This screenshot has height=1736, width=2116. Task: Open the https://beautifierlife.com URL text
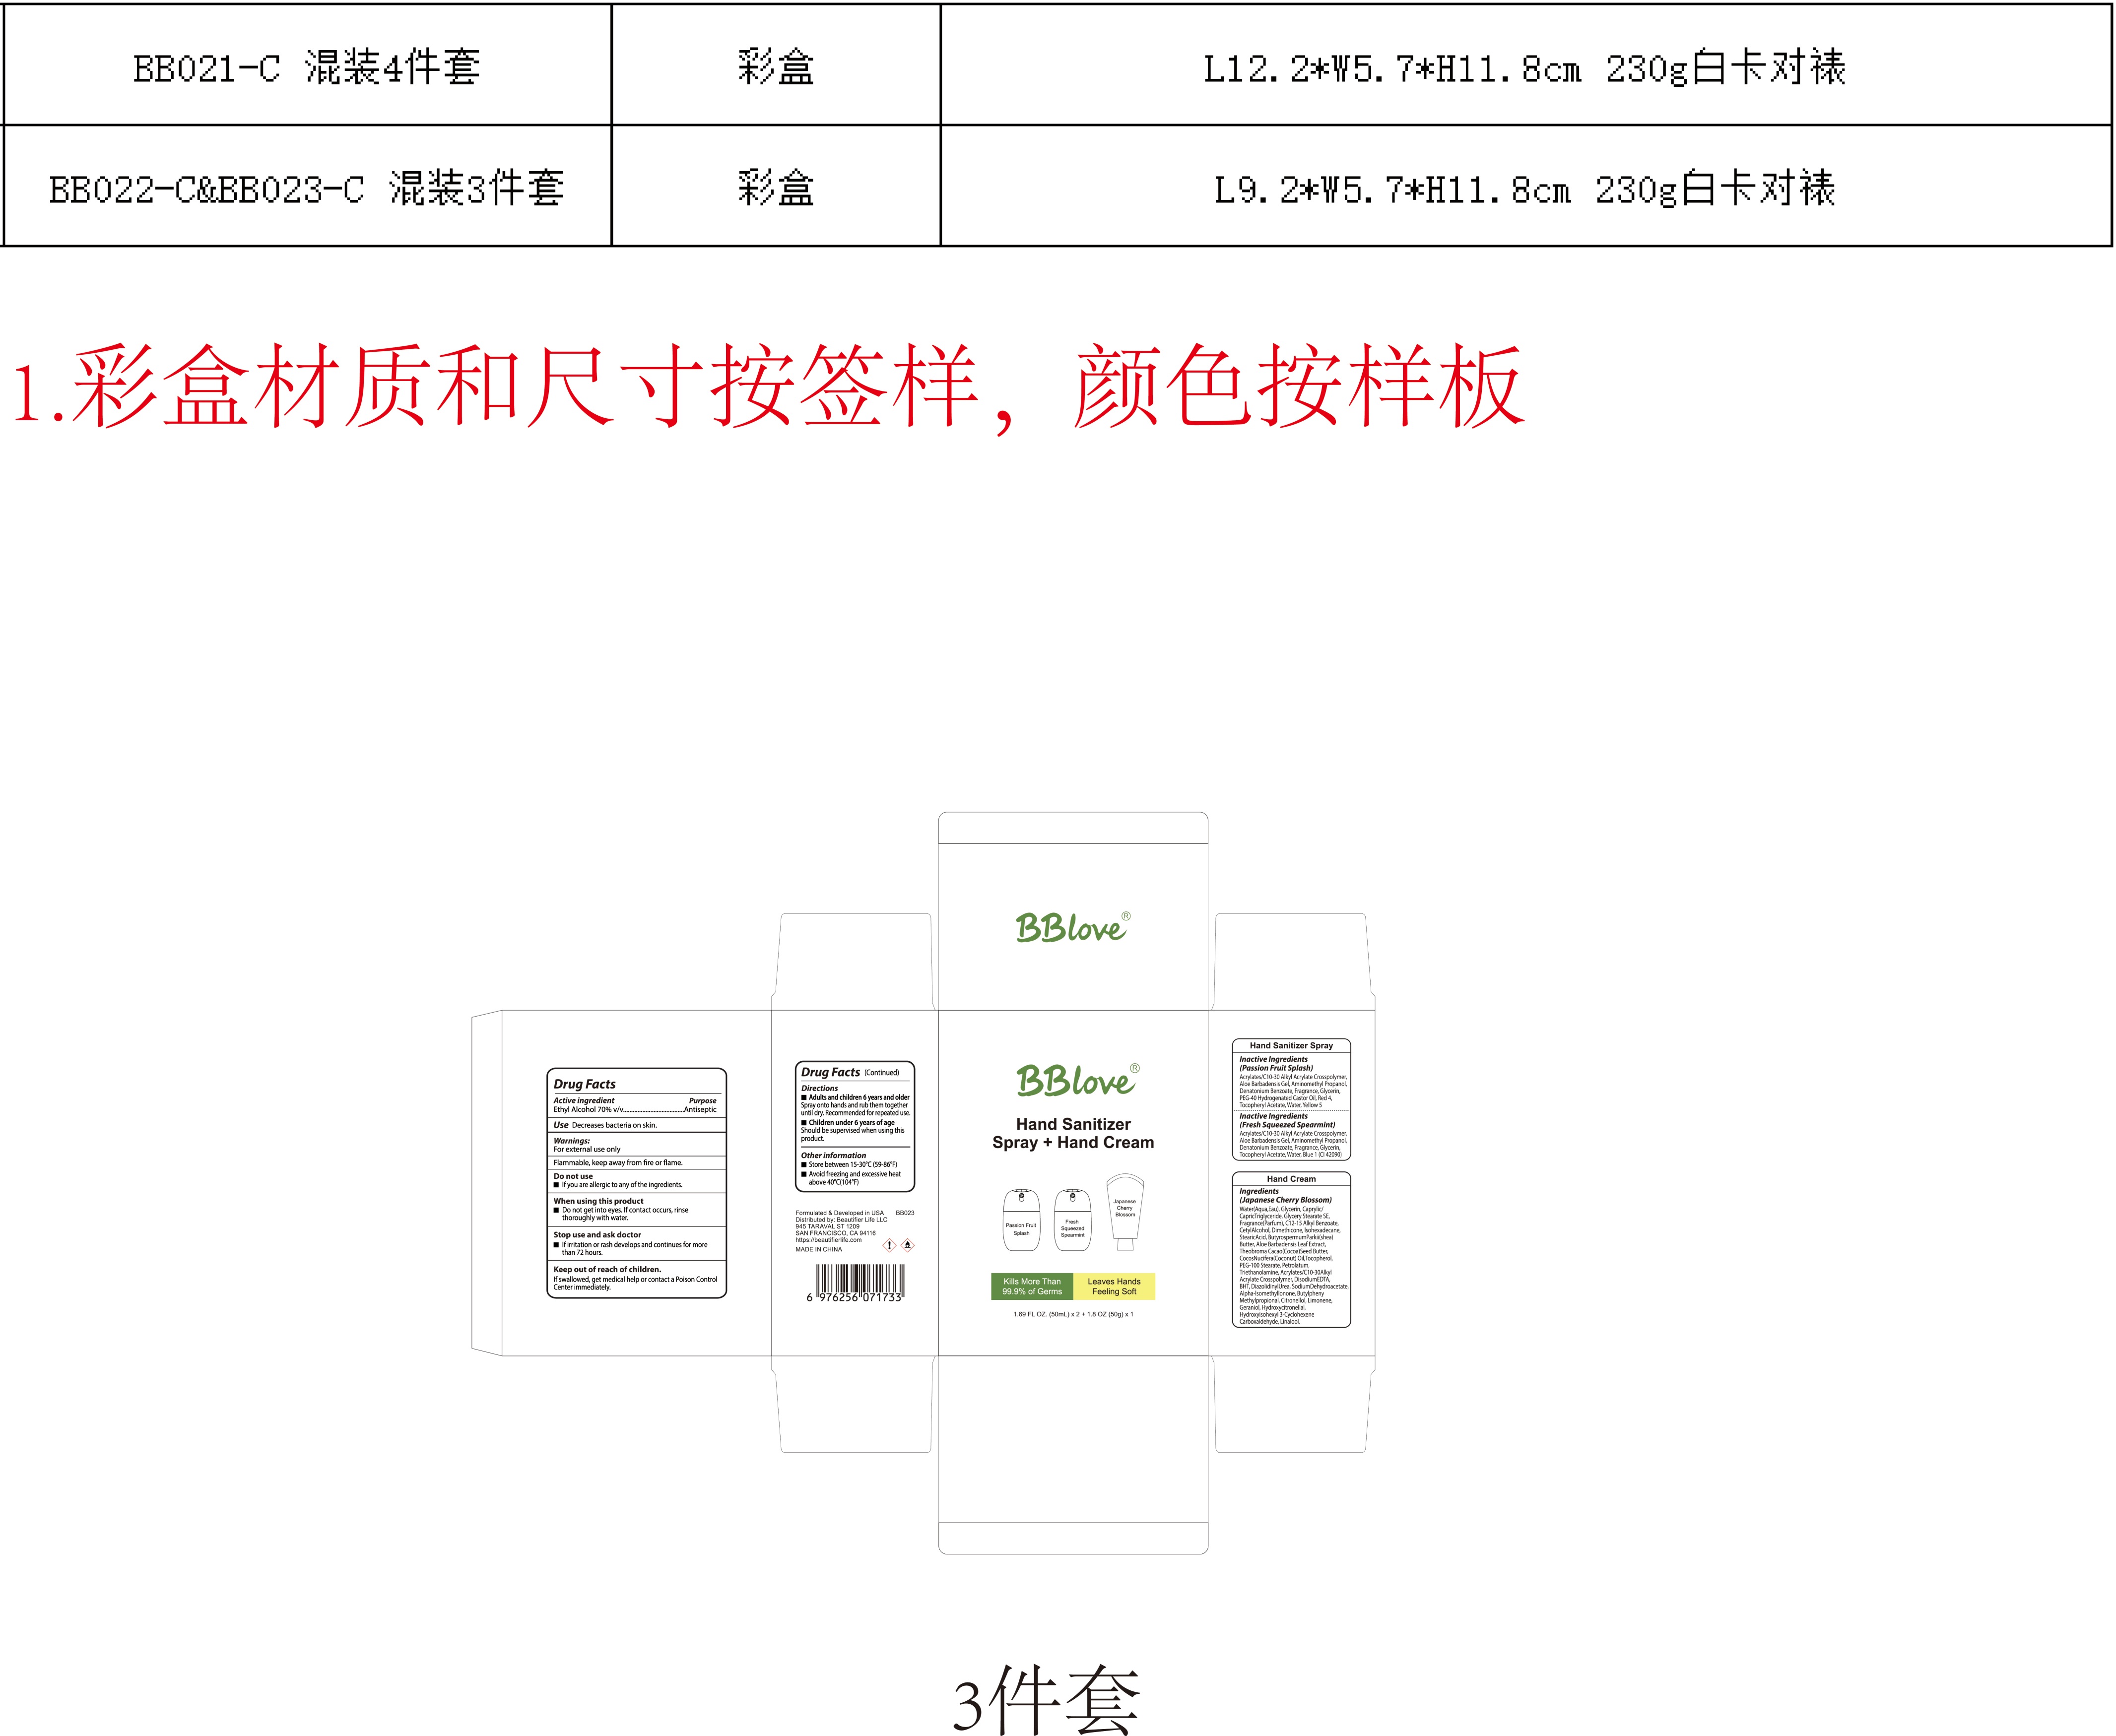point(828,1240)
